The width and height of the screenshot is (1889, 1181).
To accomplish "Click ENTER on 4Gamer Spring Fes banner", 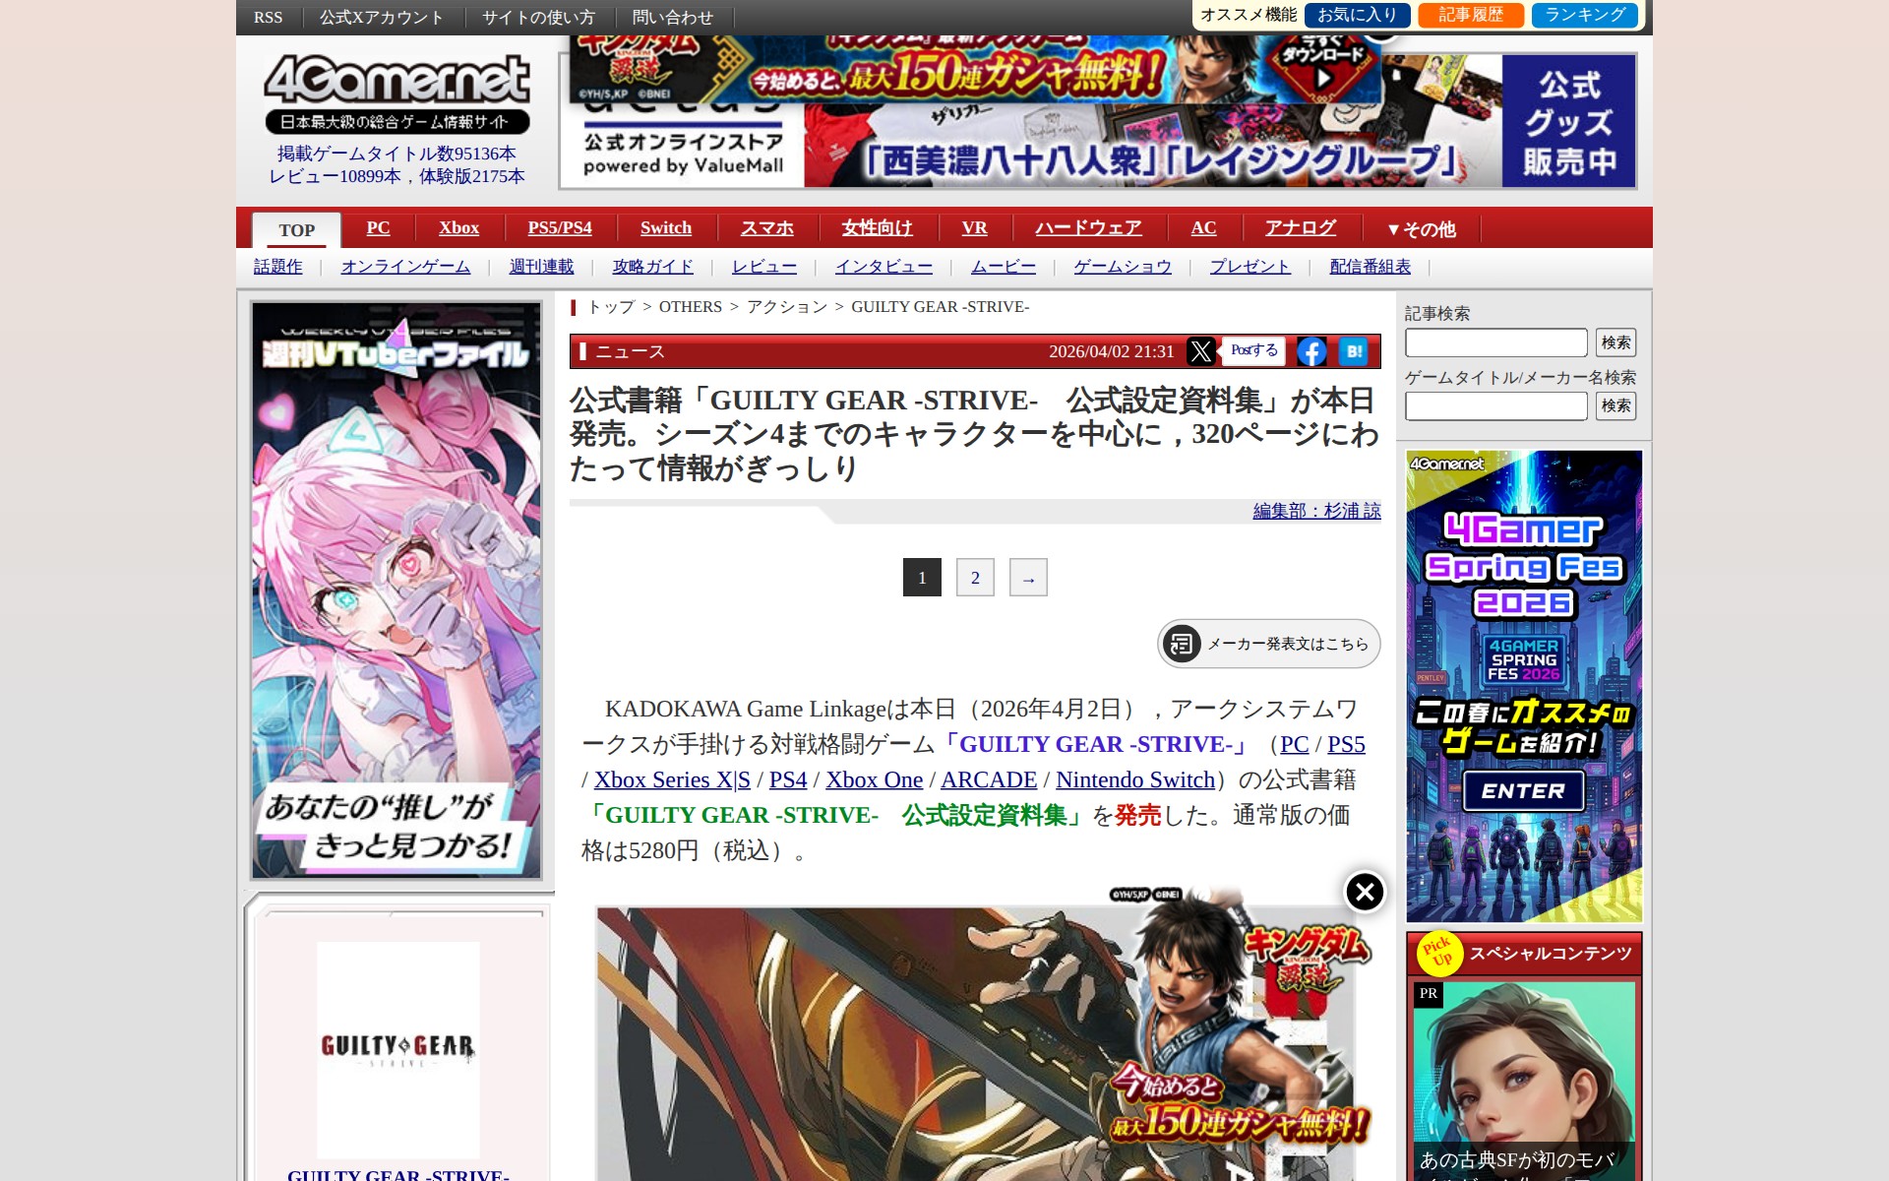I will [x=1523, y=790].
